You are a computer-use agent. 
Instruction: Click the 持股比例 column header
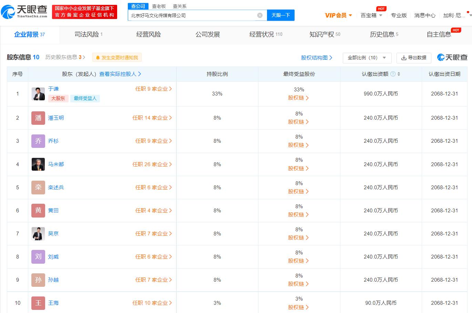click(217, 74)
